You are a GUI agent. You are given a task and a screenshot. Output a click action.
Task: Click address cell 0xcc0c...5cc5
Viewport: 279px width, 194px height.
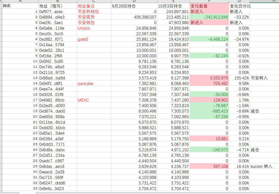[58, 34]
